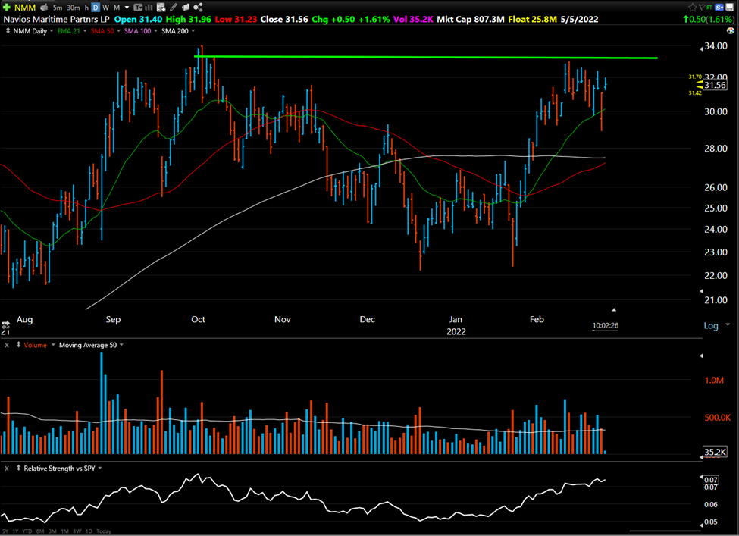The width and height of the screenshot is (739, 536).
Task: Click the Mkt Cap 807.3M value
Action: coord(471,19)
